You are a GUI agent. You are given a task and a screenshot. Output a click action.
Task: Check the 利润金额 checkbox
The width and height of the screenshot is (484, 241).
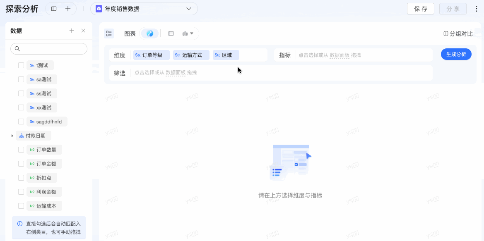click(x=21, y=192)
